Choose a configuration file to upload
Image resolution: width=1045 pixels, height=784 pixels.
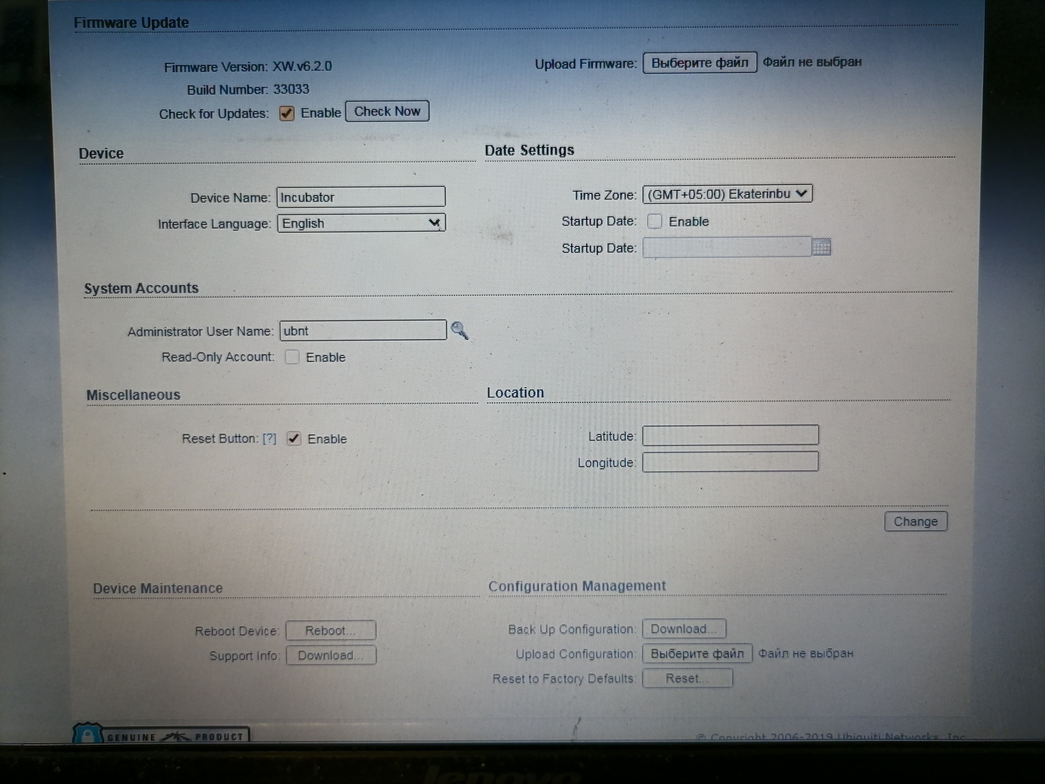pyautogui.click(x=697, y=654)
